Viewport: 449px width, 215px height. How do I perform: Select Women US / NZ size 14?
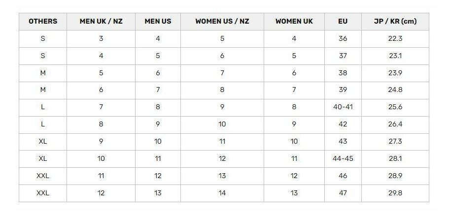pos(222,193)
